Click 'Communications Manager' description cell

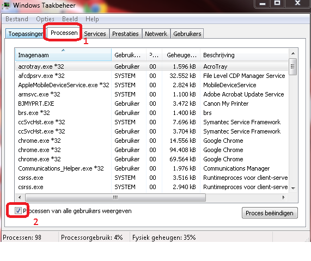tap(236, 168)
